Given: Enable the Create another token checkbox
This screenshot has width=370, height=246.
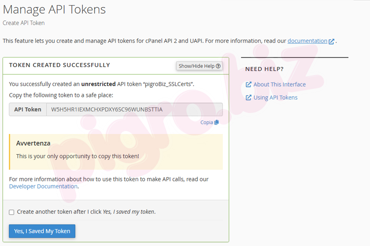Looking at the screenshot, I should pos(12,212).
